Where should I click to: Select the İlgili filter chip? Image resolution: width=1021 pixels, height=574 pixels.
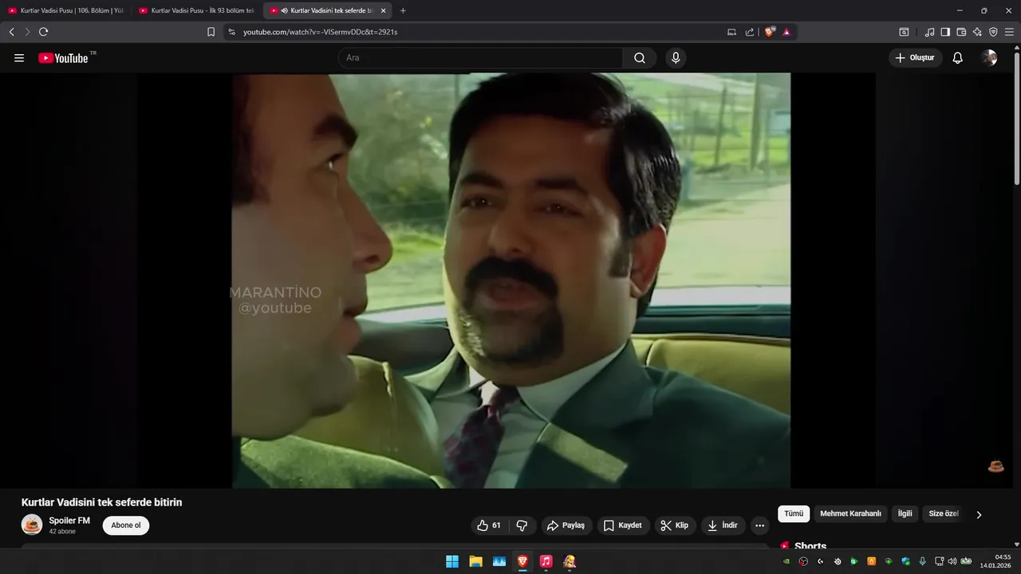[x=905, y=514]
